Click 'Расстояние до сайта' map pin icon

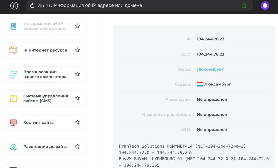(13, 147)
